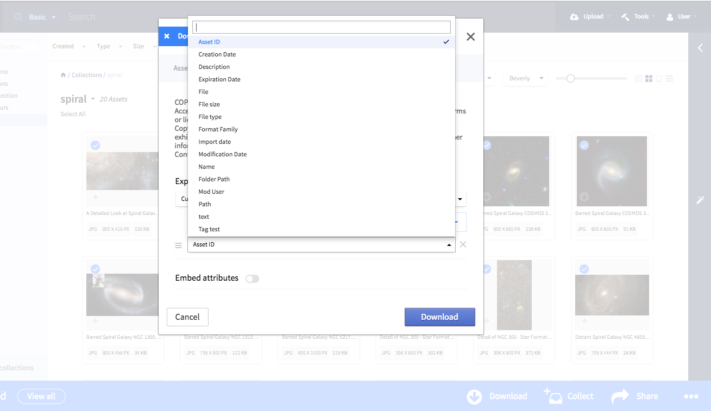Open Barred Spiral Galaxy COSMOS 3 thumbnail

point(612,171)
